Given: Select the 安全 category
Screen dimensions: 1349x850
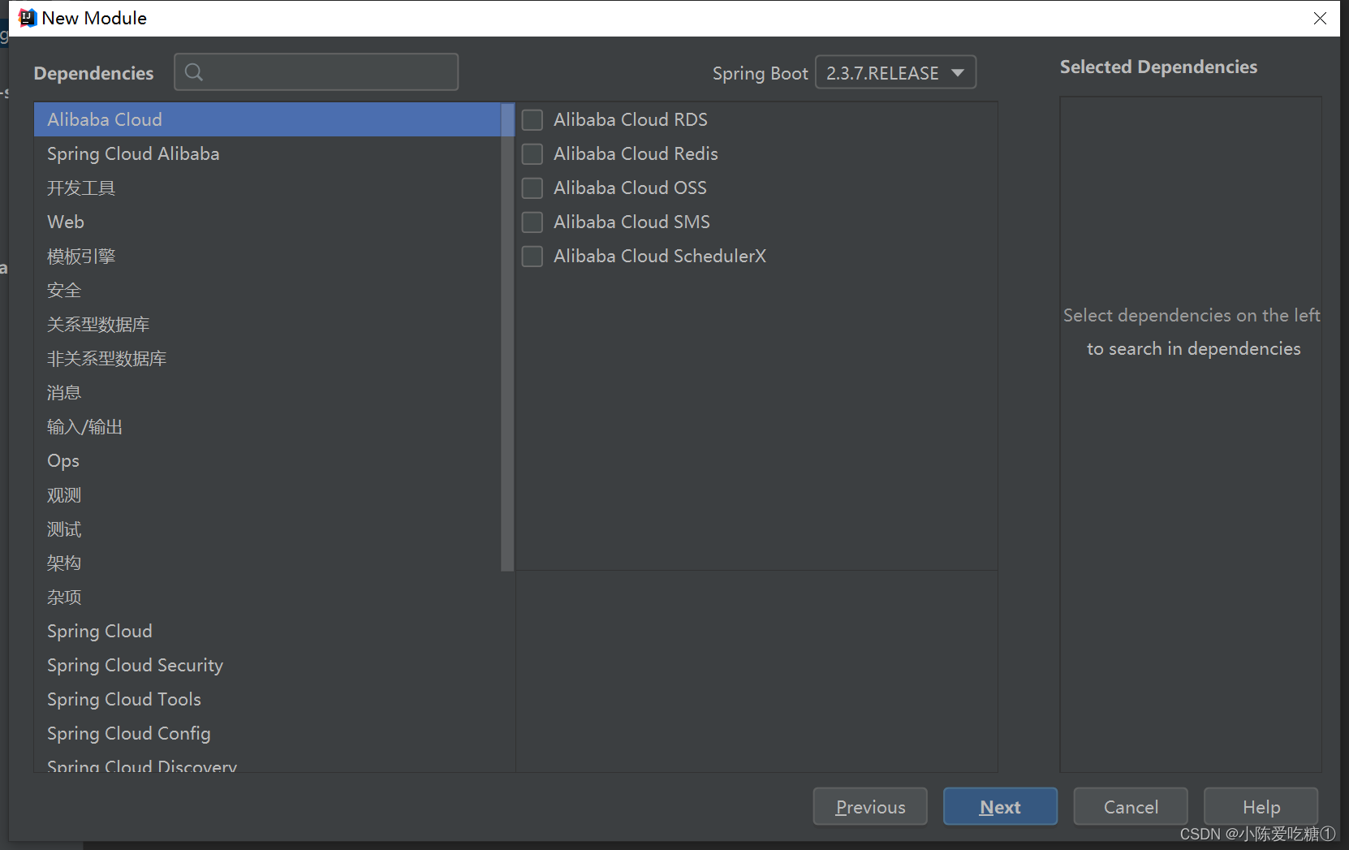Looking at the screenshot, I should (x=268, y=290).
